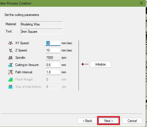Image resolution: width=147 pixels, height=127 pixels.
Task: Click the green Finish Margin icon
Action: tap(11, 79)
